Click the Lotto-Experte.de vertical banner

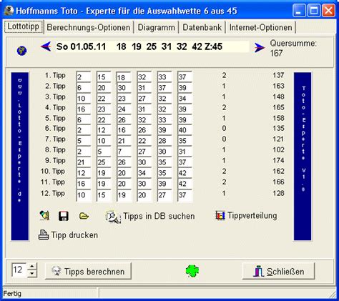[x=20, y=157]
